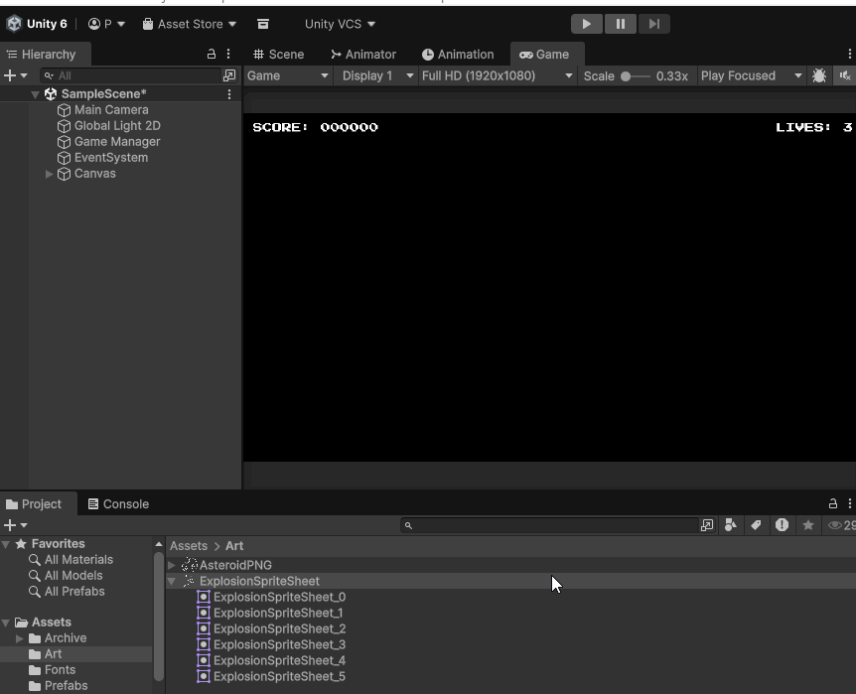Click the Unity 6 logo icon

[x=14, y=24]
